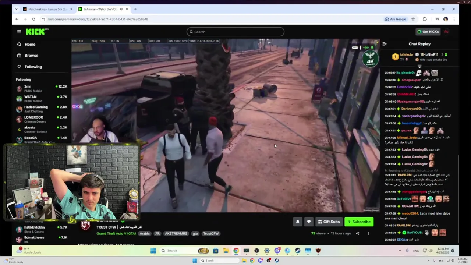
Task: Open the HadeelGaming channel in Following
Action: coord(42,109)
